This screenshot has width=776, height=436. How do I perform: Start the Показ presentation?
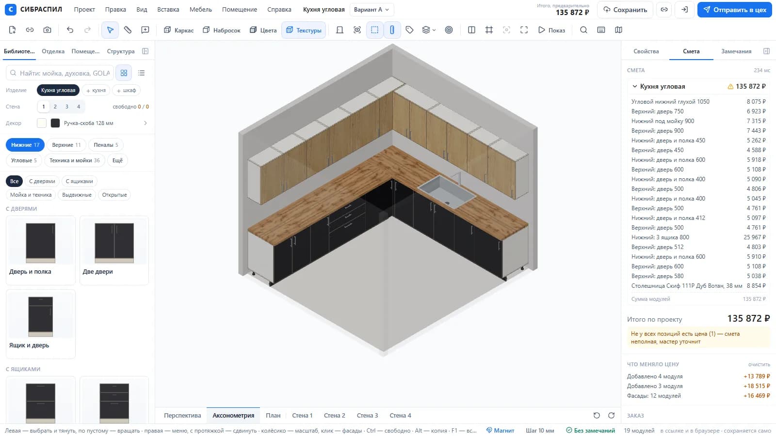(551, 30)
